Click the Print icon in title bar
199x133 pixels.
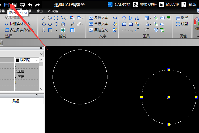pos(22,5)
